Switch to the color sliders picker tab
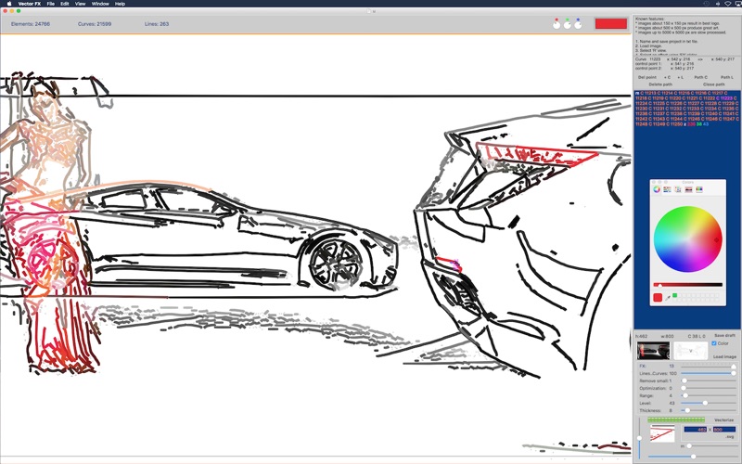The width and height of the screenshot is (742, 464). click(x=667, y=188)
